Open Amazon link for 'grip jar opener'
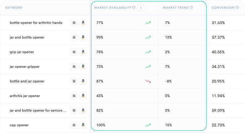Viewport: 245px width, 133px height. click(x=83, y=52)
